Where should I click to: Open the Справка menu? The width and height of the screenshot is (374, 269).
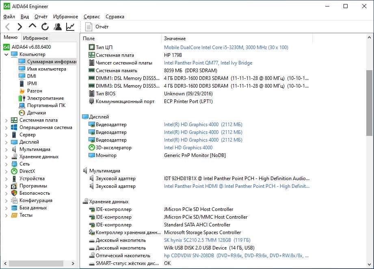click(x=115, y=17)
